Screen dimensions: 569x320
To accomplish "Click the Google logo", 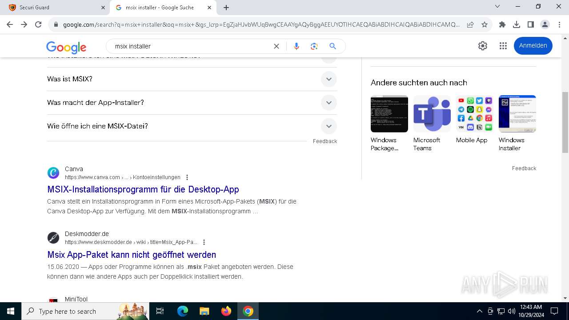I will pos(66,47).
